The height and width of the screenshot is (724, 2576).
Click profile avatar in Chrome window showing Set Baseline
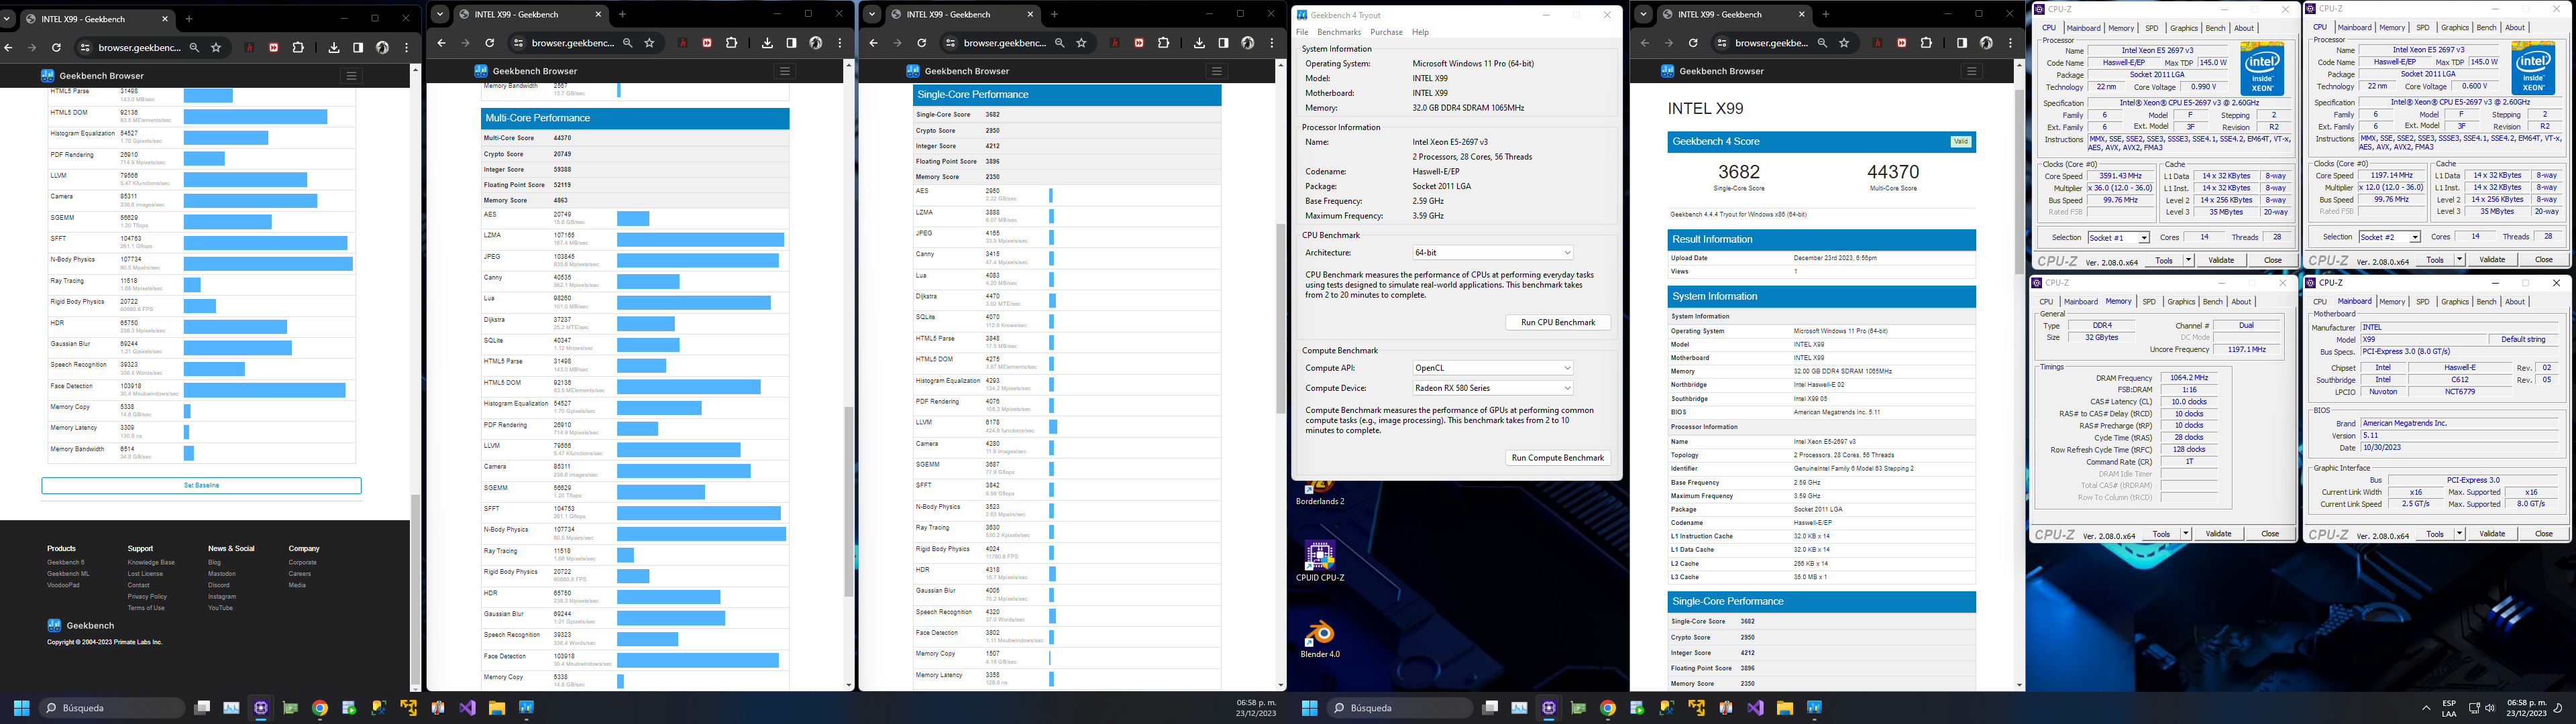point(382,47)
